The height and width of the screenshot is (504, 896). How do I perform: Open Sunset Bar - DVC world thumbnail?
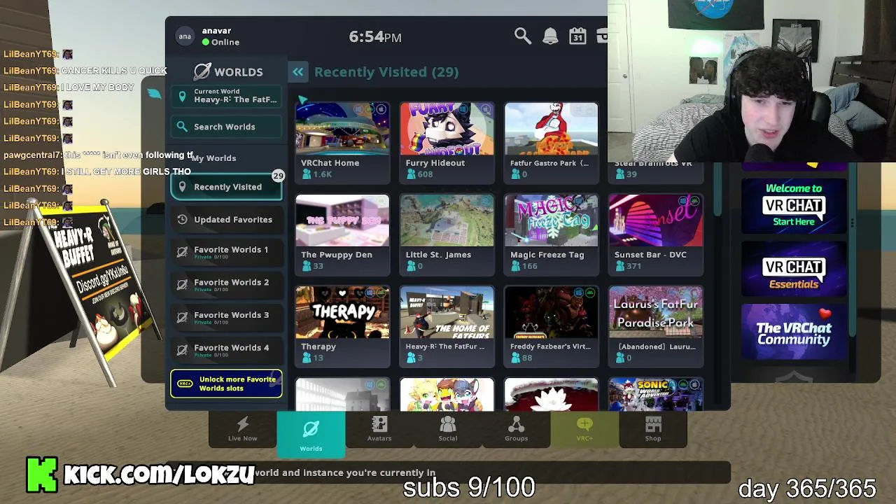click(656, 220)
